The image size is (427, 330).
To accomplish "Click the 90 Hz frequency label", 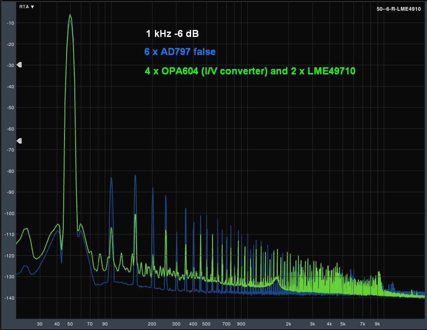I will (x=105, y=324).
